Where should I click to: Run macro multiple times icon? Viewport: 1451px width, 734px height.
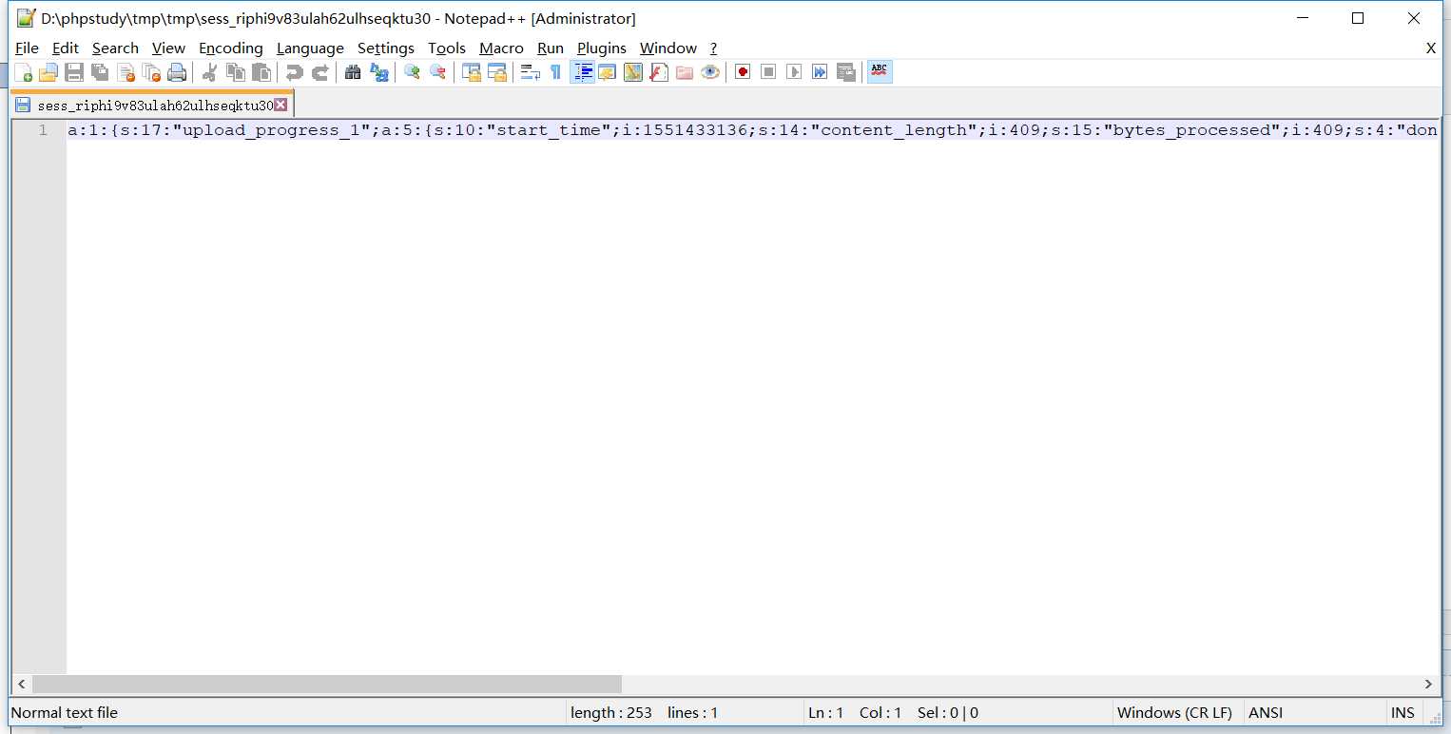pyautogui.click(x=820, y=72)
